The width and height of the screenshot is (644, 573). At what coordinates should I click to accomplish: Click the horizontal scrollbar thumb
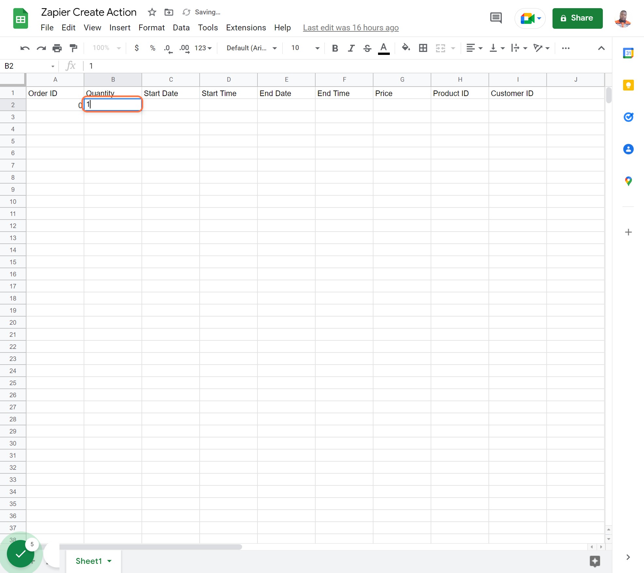pos(151,547)
